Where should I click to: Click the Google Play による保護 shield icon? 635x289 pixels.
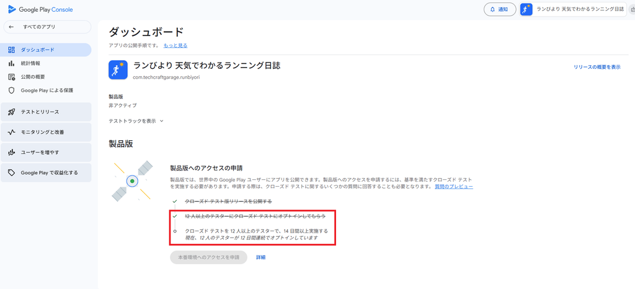[x=11, y=91]
